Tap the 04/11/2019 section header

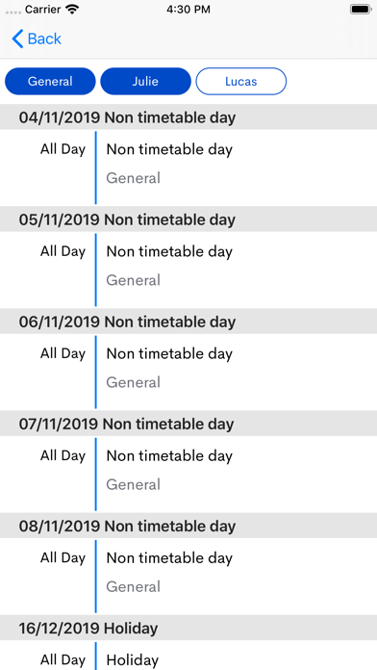pos(188,116)
